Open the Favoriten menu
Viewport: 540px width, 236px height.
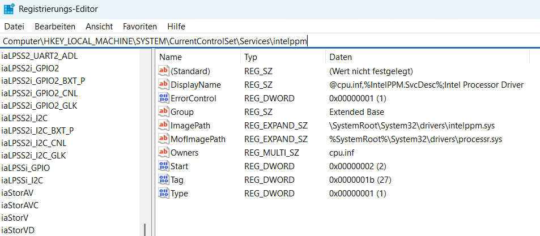[x=140, y=27]
